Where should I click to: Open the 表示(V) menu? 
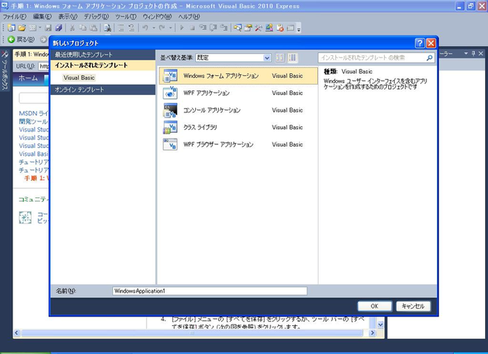67,17
